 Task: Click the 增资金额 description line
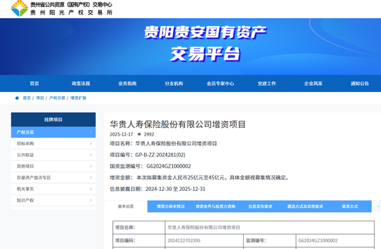[200, 178]
